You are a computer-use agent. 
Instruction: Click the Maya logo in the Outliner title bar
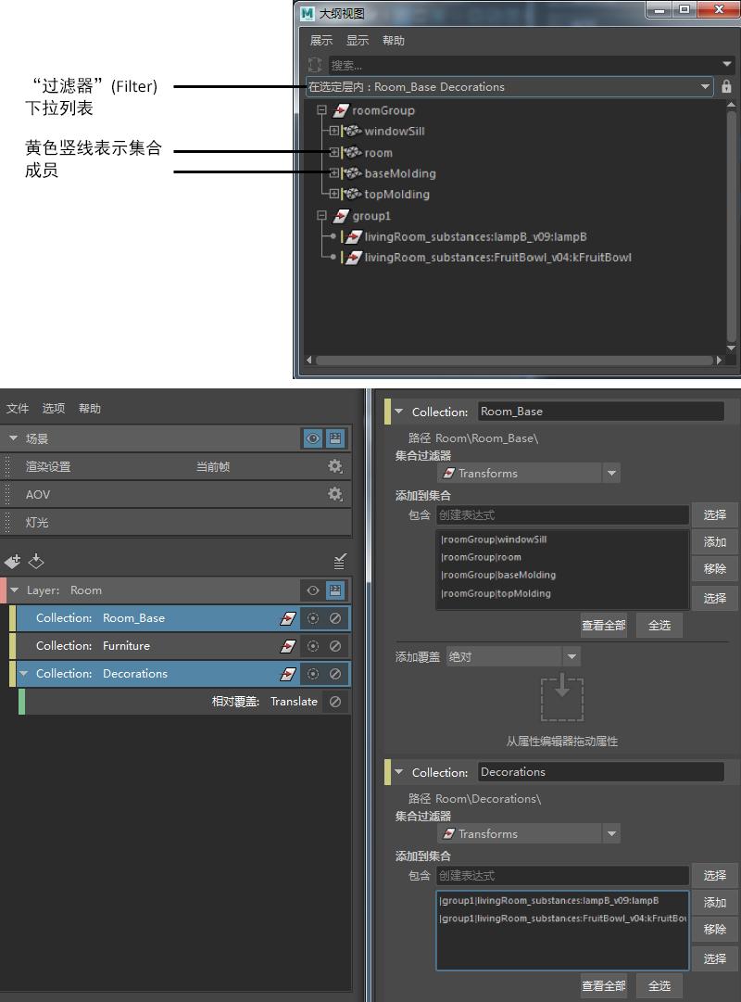[x=308, y=13]
